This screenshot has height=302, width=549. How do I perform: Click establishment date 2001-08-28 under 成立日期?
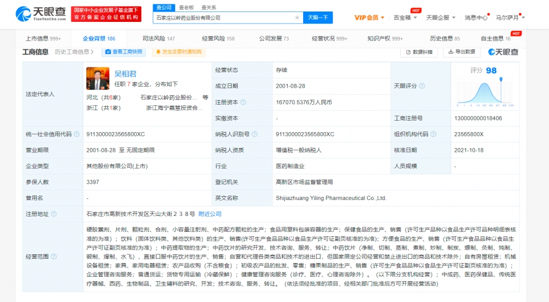290,86
